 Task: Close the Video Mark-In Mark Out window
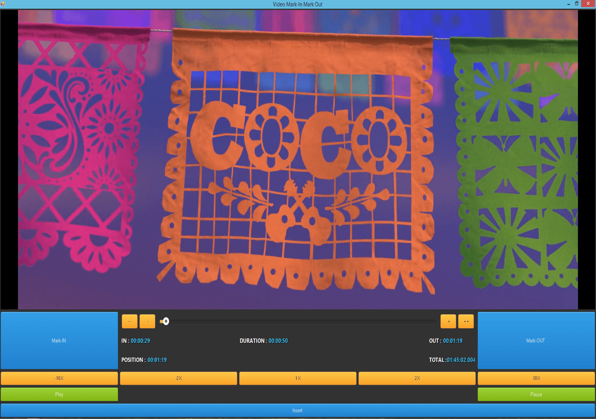589,4
